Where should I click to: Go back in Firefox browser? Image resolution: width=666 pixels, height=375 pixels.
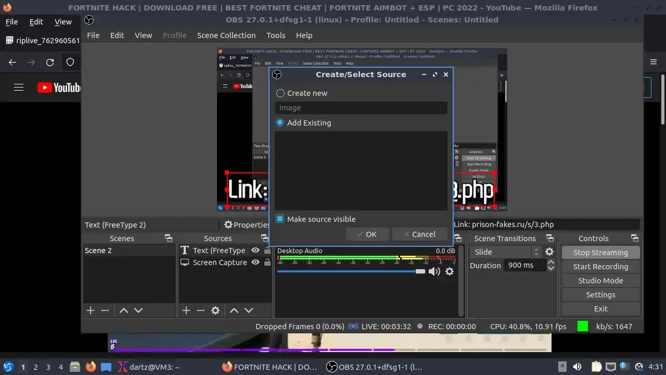(12, 62)
